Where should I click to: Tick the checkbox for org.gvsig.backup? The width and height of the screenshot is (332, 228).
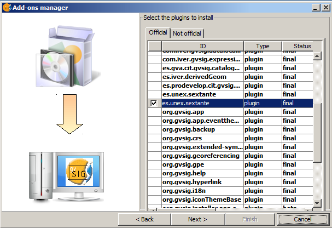(x=154, y=129)
